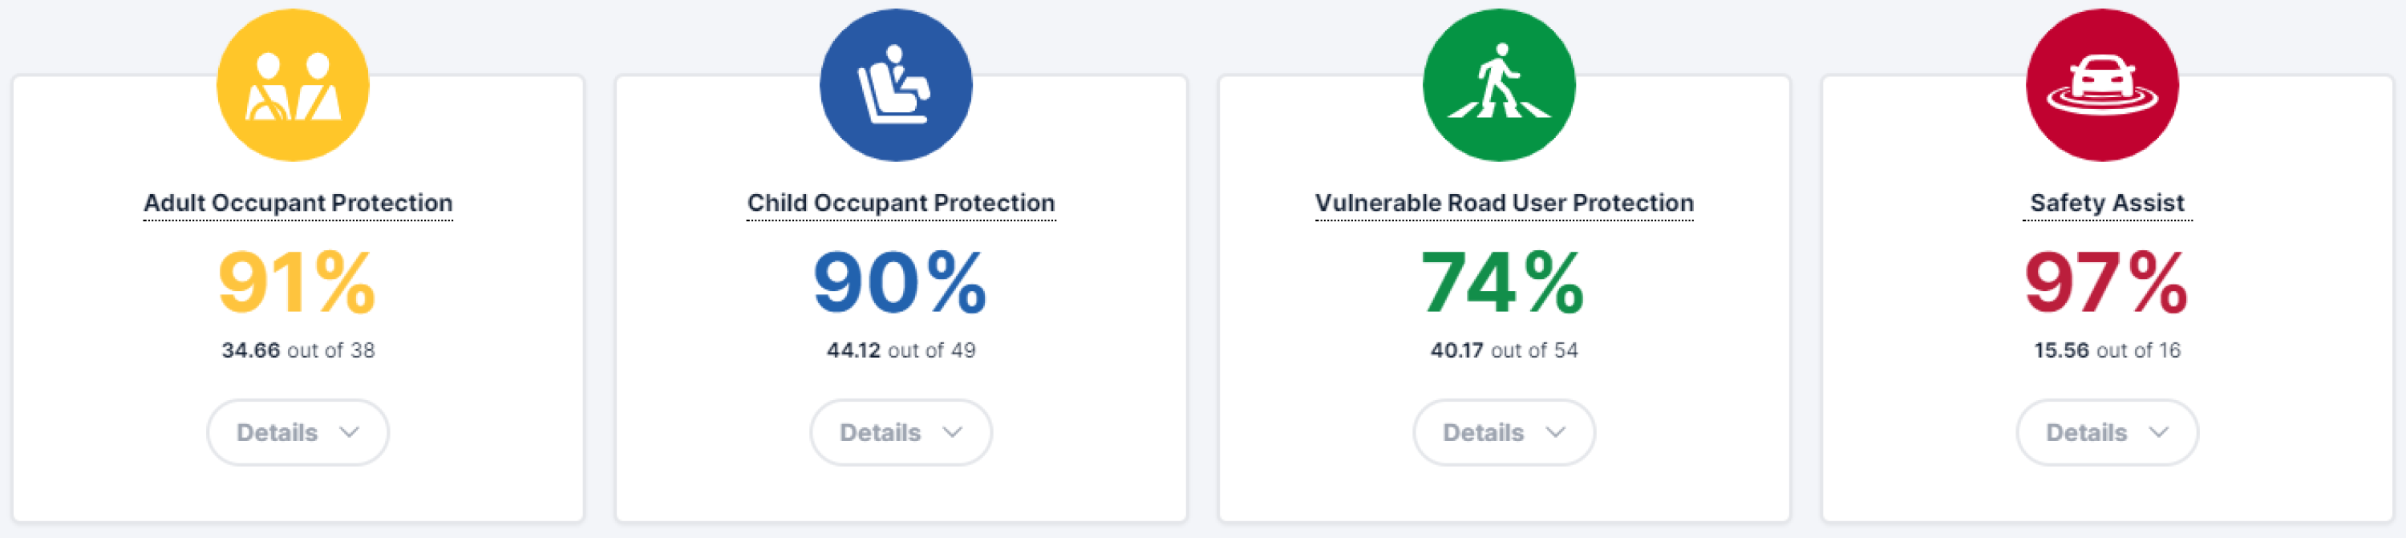Click the red Safety Assist car icon

[2103, 85]
